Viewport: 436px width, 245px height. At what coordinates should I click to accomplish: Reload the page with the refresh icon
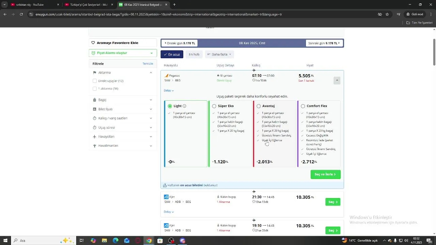point(21,14)
